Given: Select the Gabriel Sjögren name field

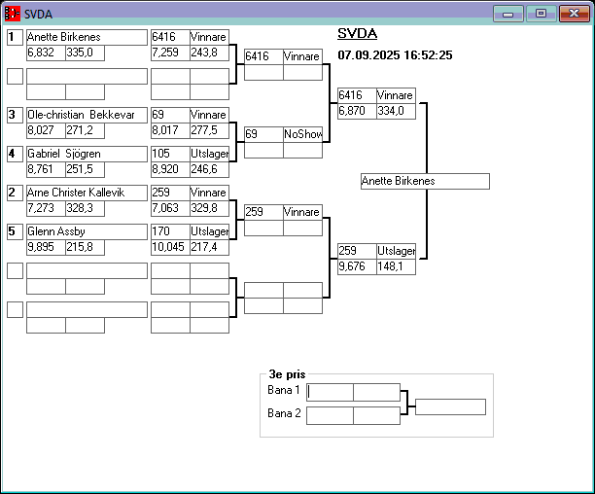Looking at the screenshot, I should [x=87, y=154].
